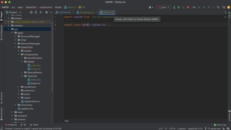Collapse the SpeedTest folder

tap(15, 47)
